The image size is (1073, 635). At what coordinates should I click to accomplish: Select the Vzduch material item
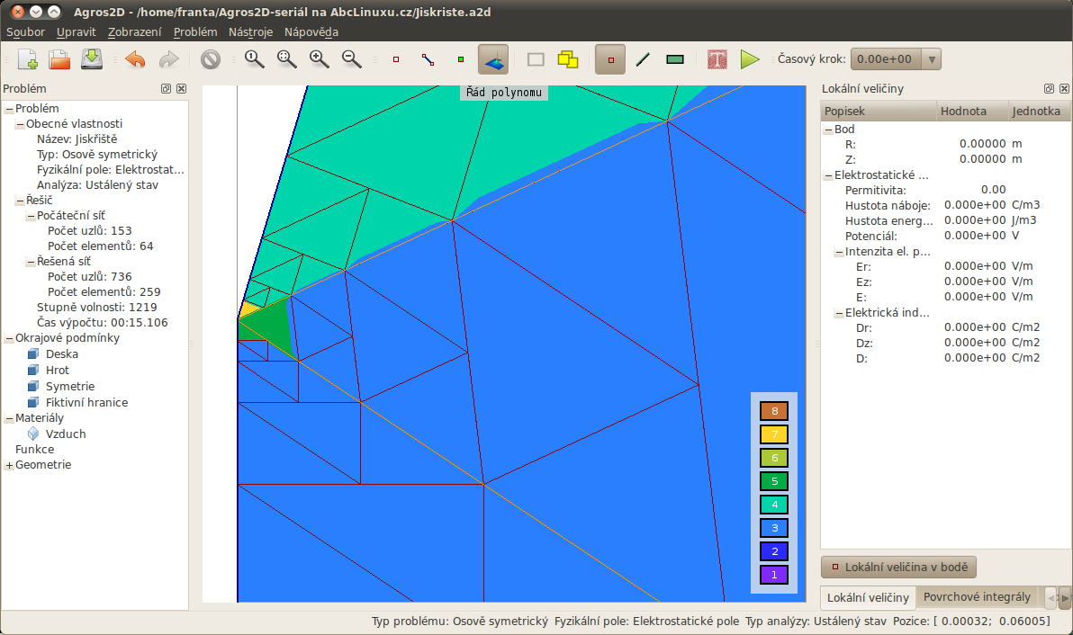click(66, 434)
